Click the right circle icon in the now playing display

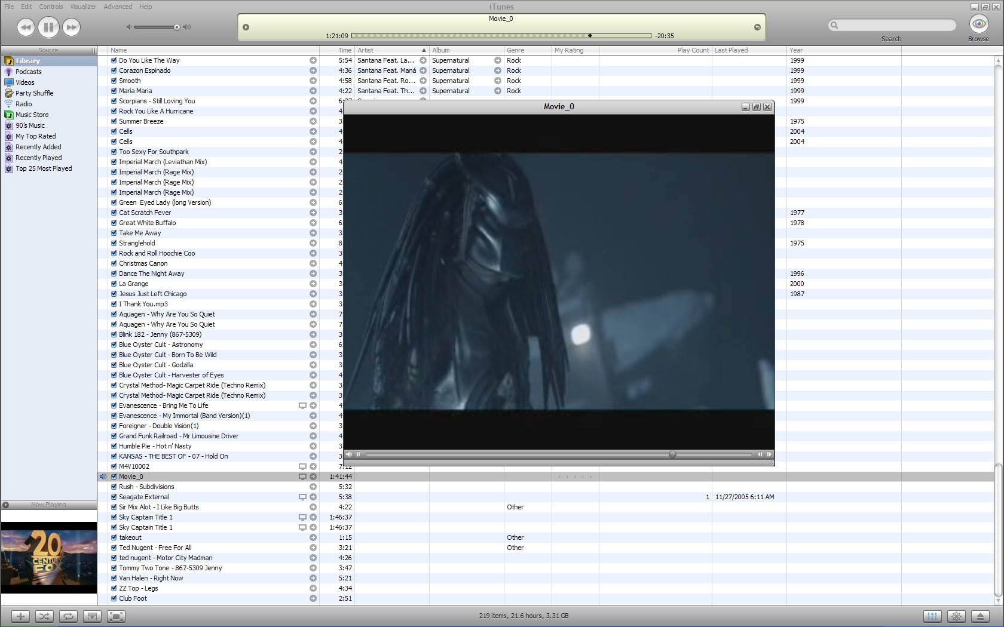tap(757, 27)
